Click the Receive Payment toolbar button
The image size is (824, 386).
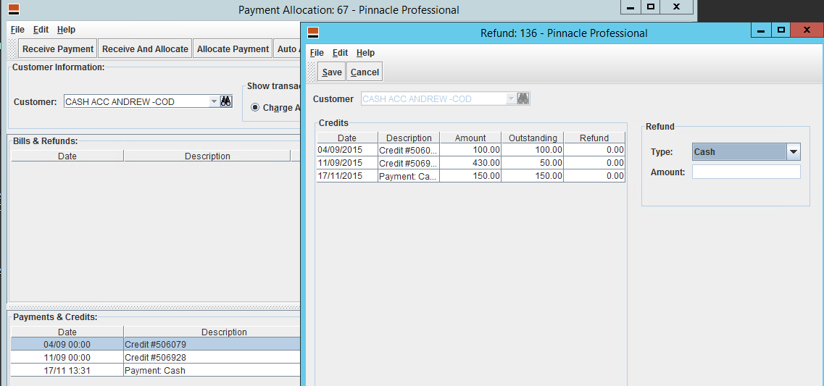[58, 49]
